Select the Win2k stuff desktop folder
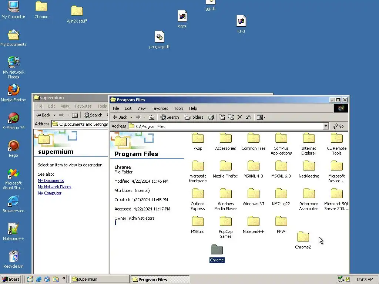Screen dimensions: 379x284 (77, 14)
